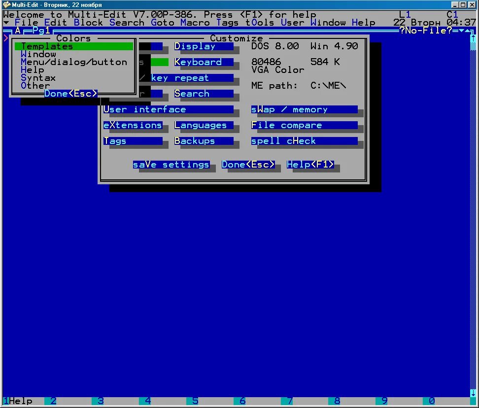Open the Display settings button
The height and width of the screenshot is (408, 479).
pyautogui.click(x=204, y=46)
